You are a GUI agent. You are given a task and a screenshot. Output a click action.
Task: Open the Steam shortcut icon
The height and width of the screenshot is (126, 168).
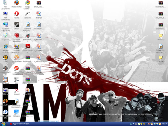(16, 25)
